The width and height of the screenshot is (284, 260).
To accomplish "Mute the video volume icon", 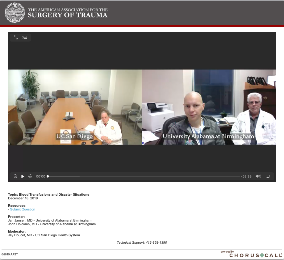I will 258,176.
